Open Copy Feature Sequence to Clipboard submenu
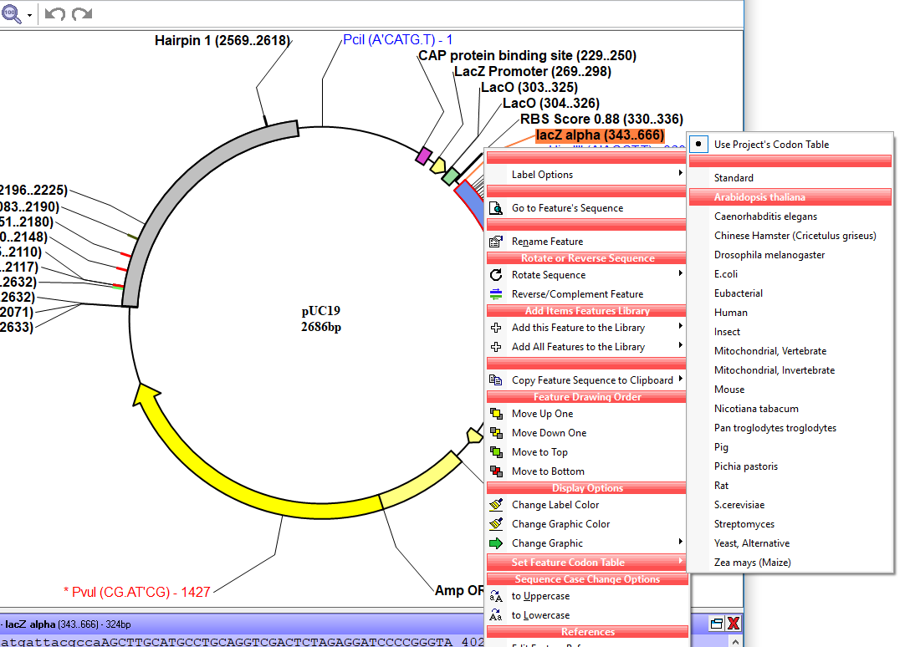Viewport: 910px width, 647px height. pyautogui.click(x=592, y=380)
